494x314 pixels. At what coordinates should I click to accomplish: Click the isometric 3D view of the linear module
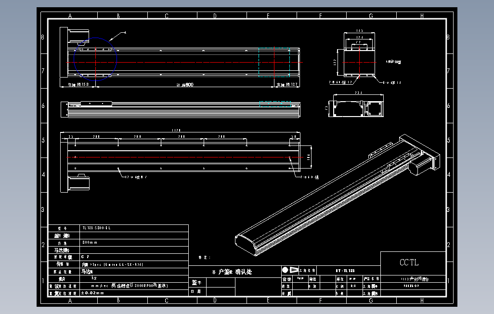click(337, 195)
